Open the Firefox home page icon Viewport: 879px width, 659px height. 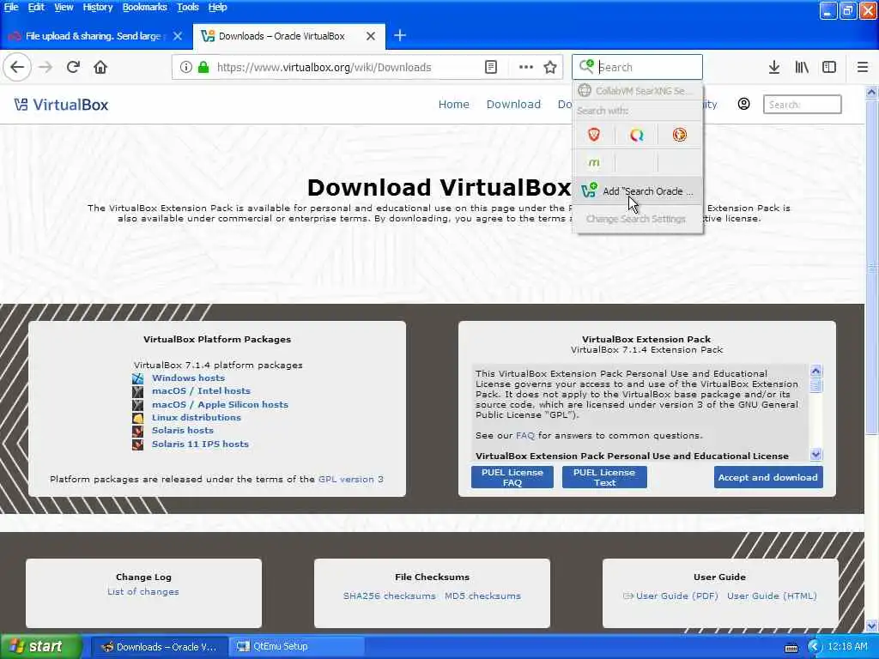[x=100, y=67]
